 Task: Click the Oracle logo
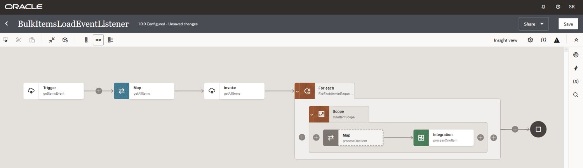[24, 7]
